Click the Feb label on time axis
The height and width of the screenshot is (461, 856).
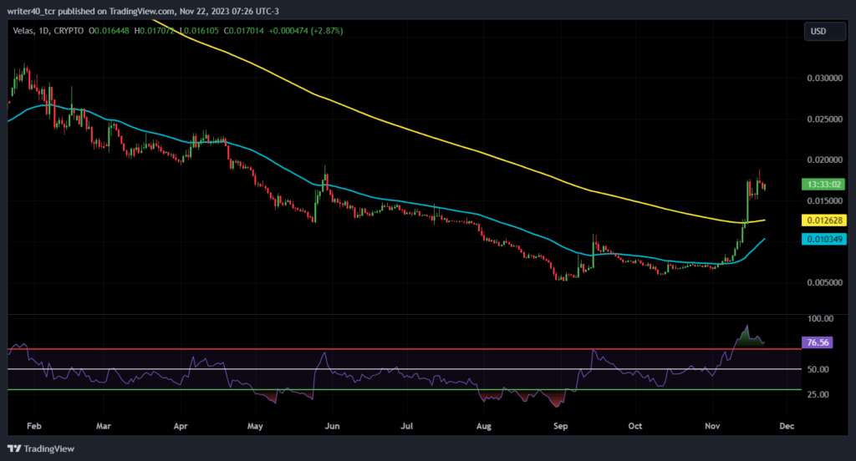pyautogui.click(x=33, y=426)
